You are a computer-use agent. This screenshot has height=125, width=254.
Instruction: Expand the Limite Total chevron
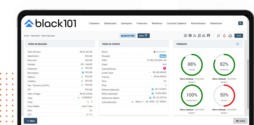coord(150,72)
